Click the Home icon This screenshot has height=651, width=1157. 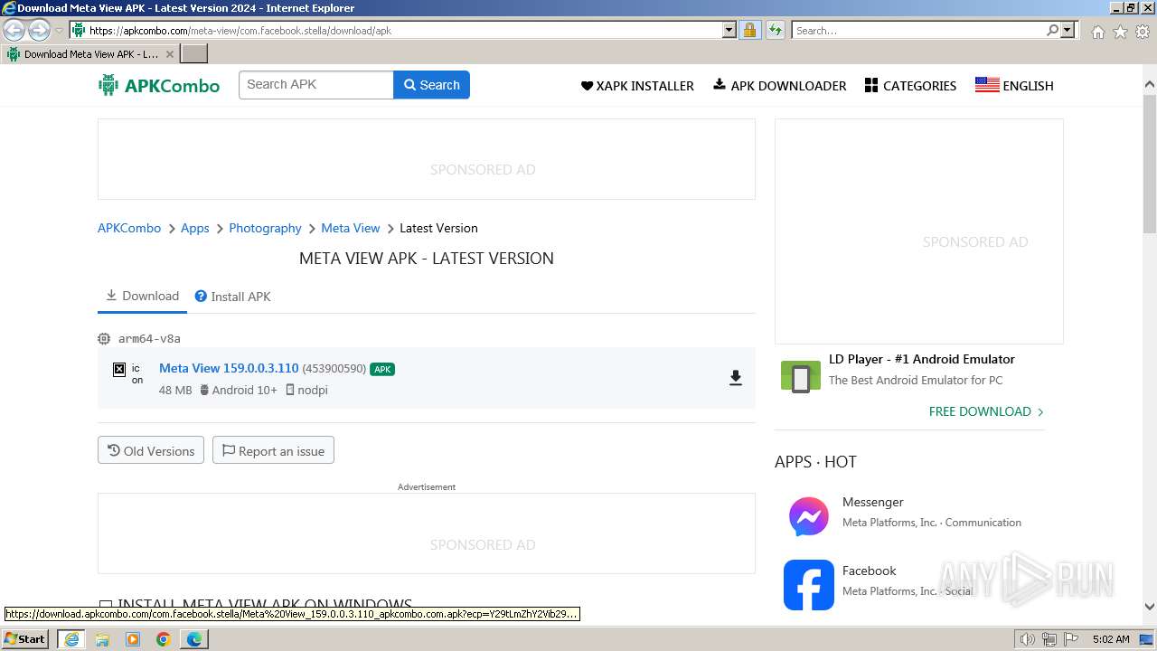(1097, 32)
